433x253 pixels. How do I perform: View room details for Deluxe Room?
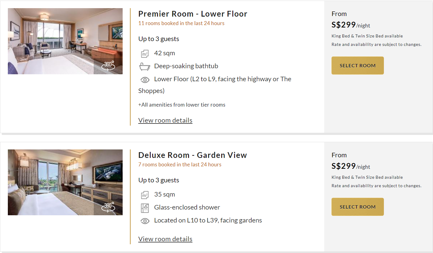click(x=165, y=239)
